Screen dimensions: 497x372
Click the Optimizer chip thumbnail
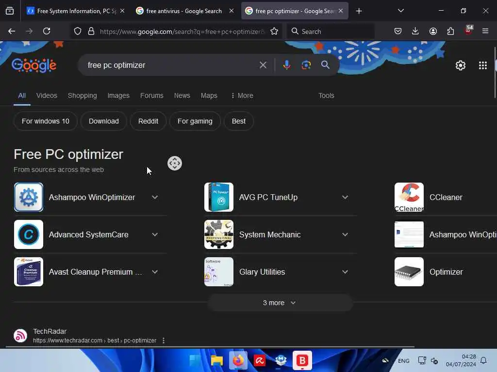409,272
